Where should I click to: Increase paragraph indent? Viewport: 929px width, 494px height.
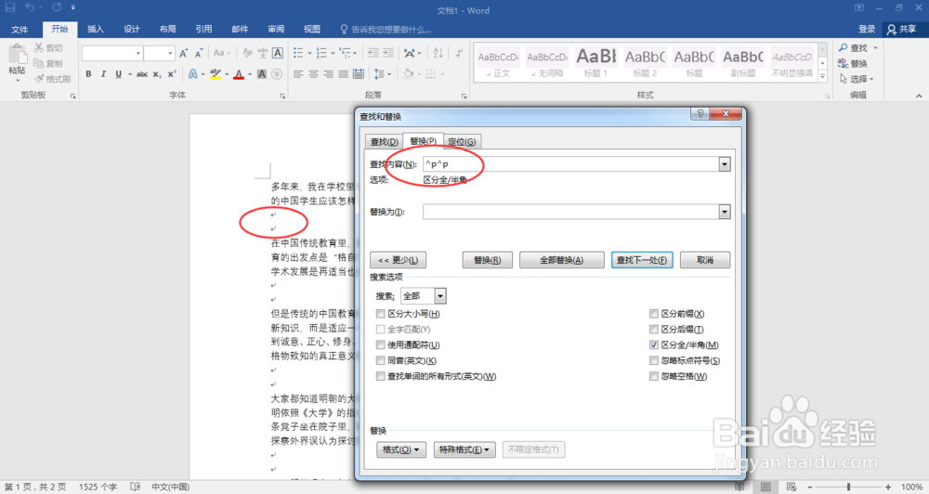388,53
